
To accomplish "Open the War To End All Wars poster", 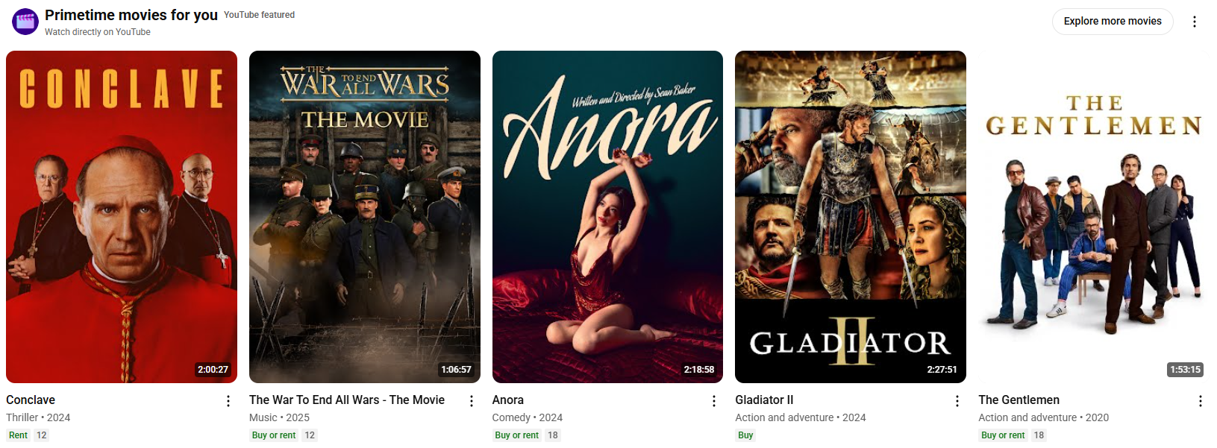I will coord(365,217).
